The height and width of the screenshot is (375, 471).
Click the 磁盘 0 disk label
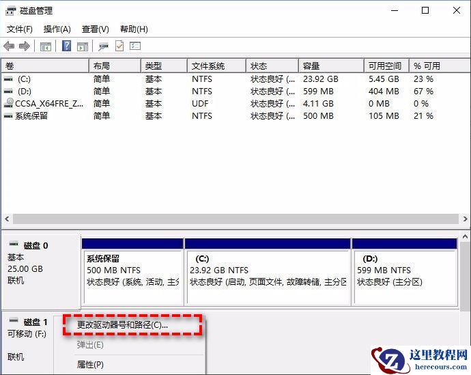click(x=35, y=245)
